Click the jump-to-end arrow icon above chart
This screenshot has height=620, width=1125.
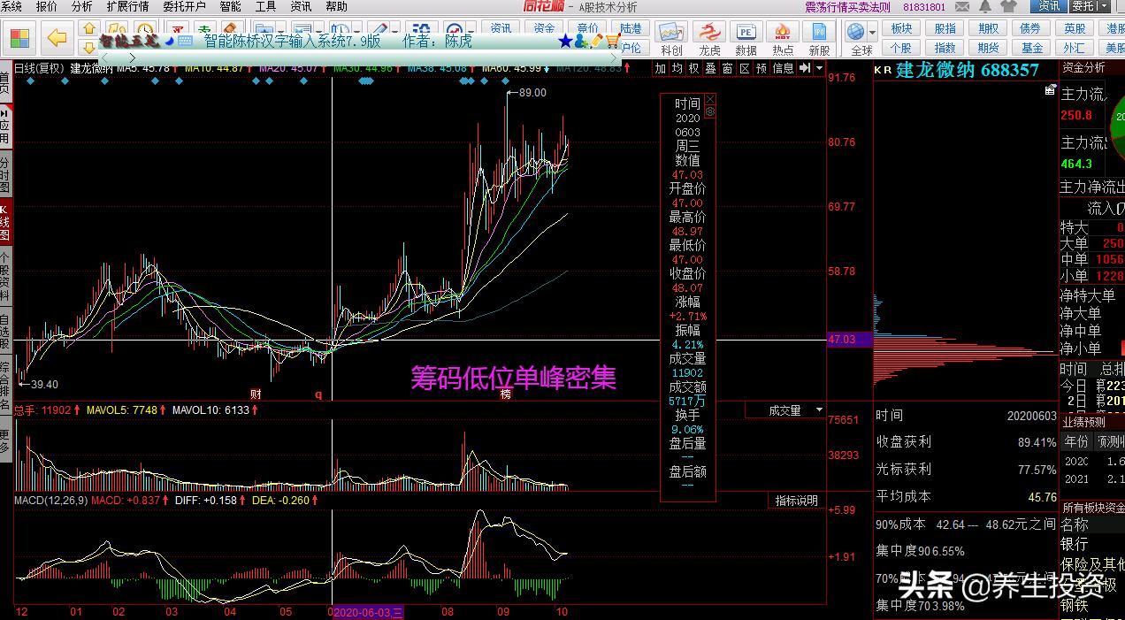pos(806,68)
